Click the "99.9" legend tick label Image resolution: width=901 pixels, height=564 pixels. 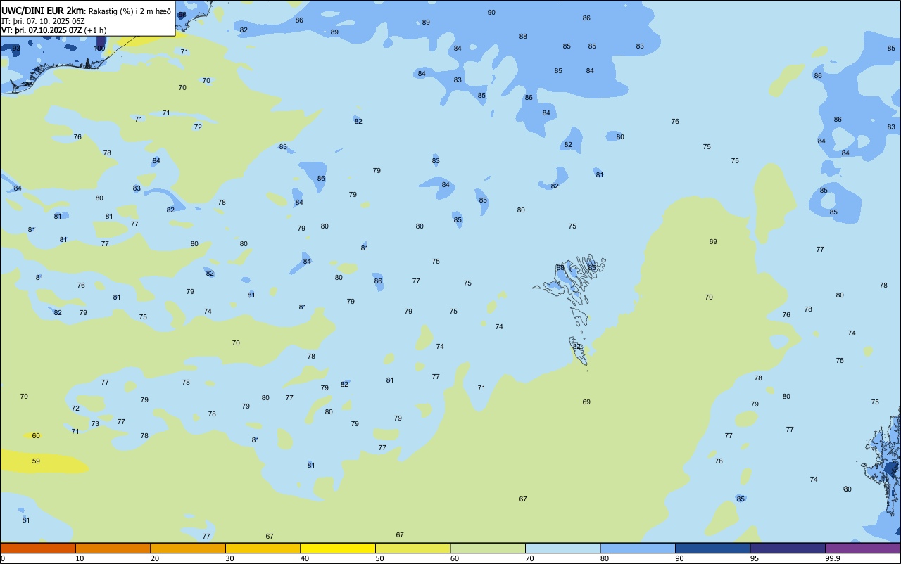832,558
